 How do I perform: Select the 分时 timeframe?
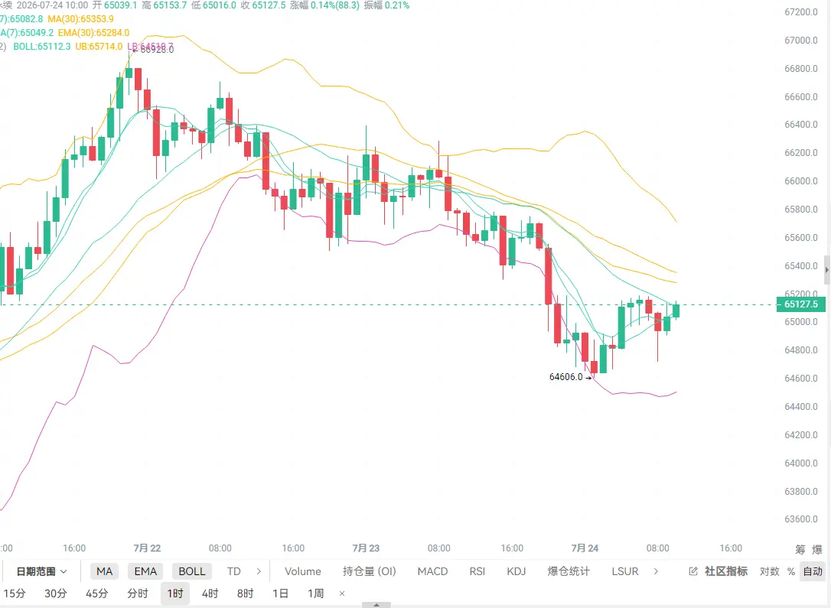click(x=138, y=593)
